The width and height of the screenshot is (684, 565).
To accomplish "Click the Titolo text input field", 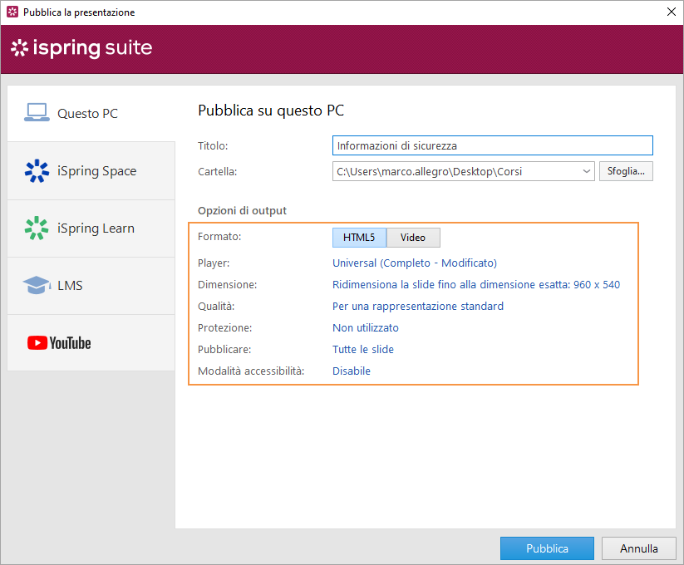I will (x=492, y=145).
